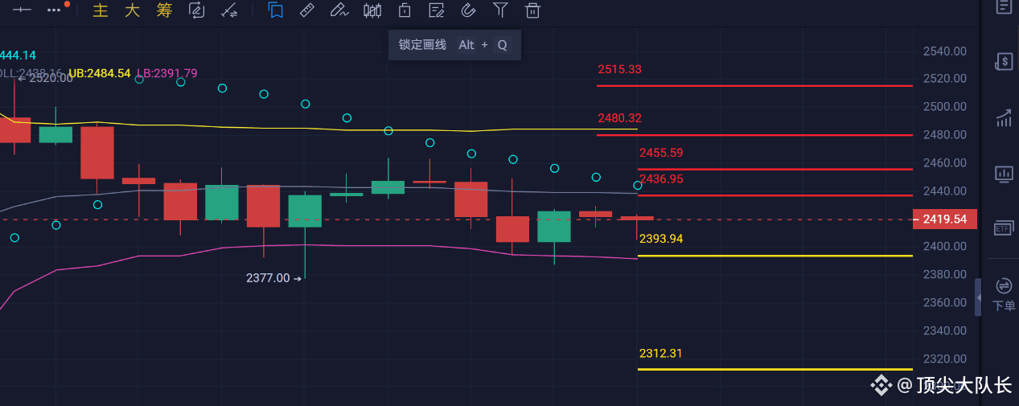Screen dimensions: 1019x406
Task: Click the UB:2484.54 indicator value
Action: pyautogui.click(x=100, y=72)
